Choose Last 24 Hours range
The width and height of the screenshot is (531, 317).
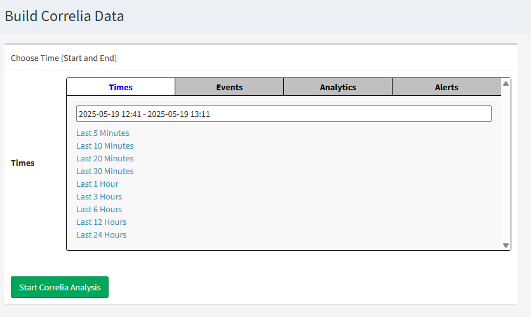click(102, 235)
